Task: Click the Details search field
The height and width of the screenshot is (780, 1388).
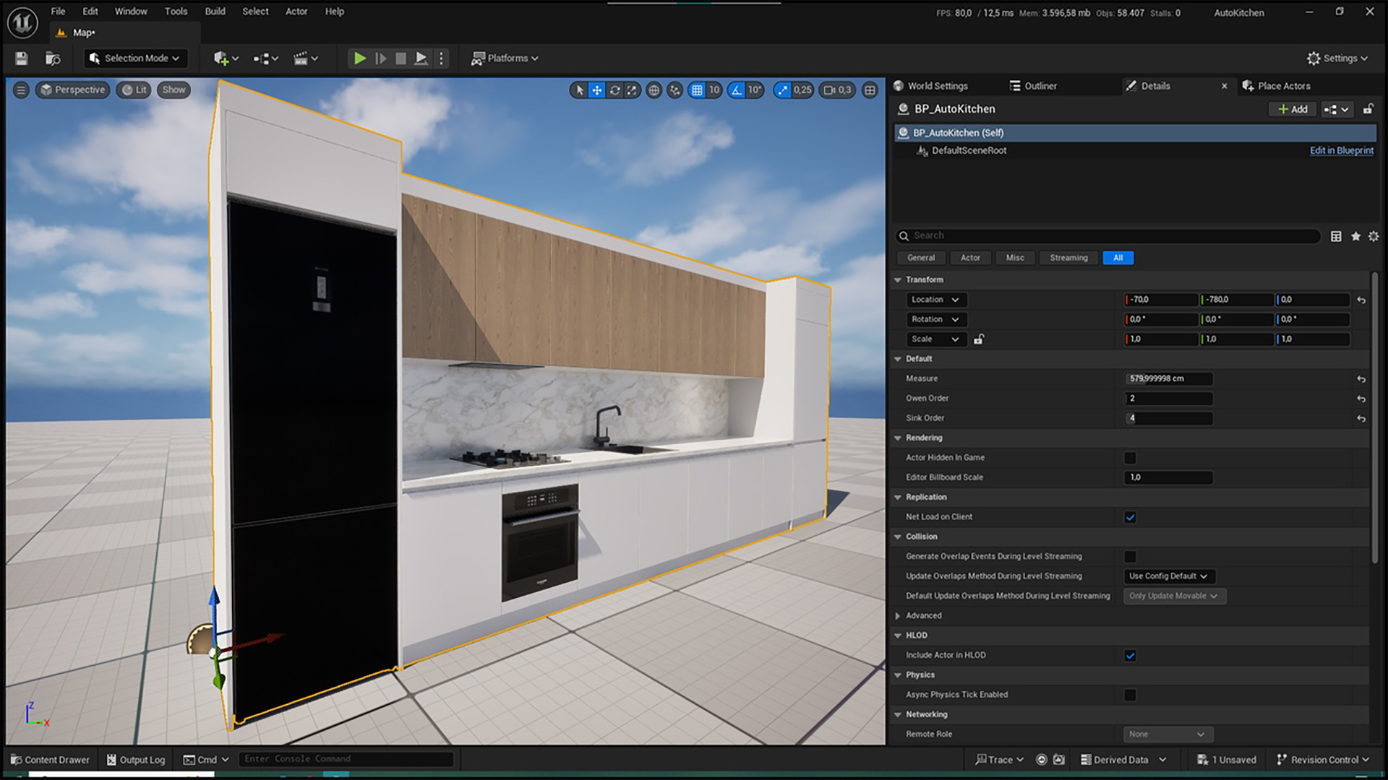Action: pos(1108,236)
